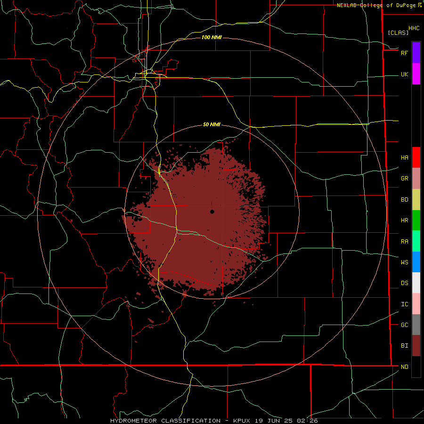Viewport: 424px width, 424px height.
Task: Click the "NEXLAB-College of DuPage" text
Action: pos(376,5)
